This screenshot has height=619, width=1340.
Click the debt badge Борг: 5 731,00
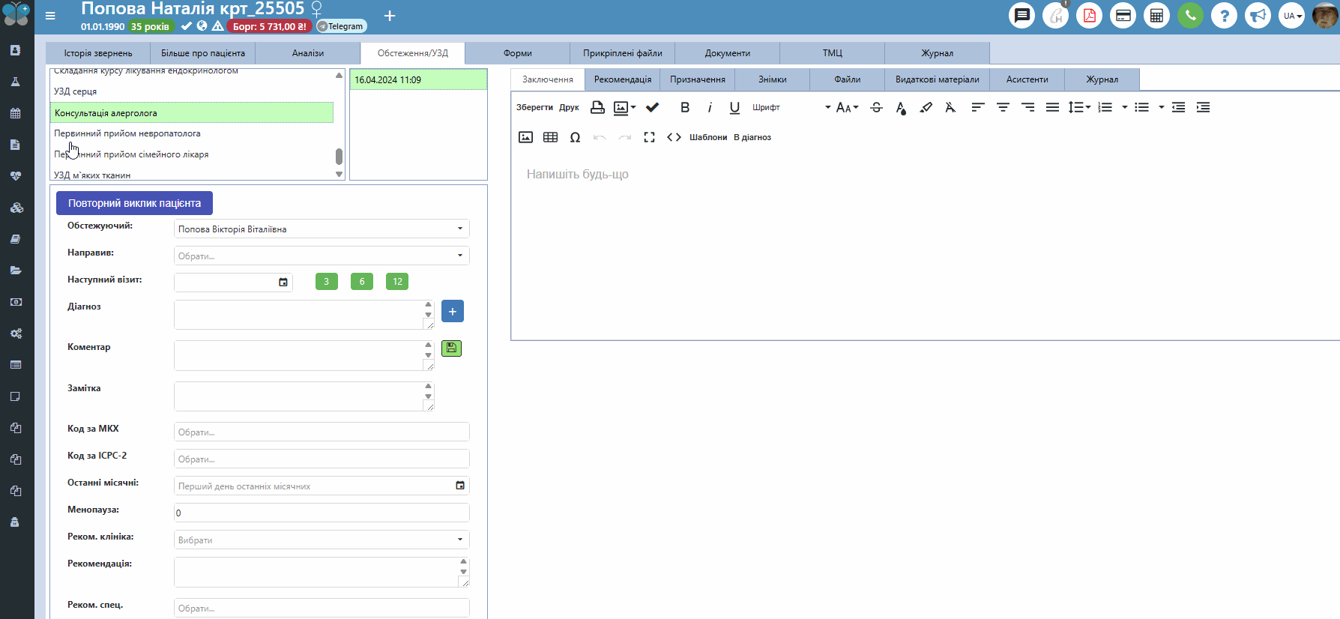pyautogui.click(x=269, y=26)
